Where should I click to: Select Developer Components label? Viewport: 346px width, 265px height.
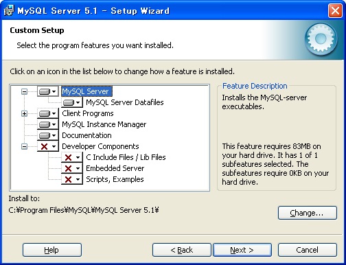click(100, 146)
